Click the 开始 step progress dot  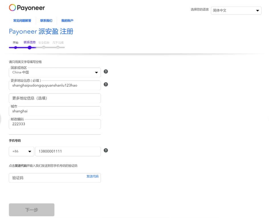click(15, 47)
